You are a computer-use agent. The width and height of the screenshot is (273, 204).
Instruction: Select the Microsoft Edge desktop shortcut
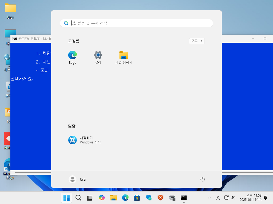7,169
